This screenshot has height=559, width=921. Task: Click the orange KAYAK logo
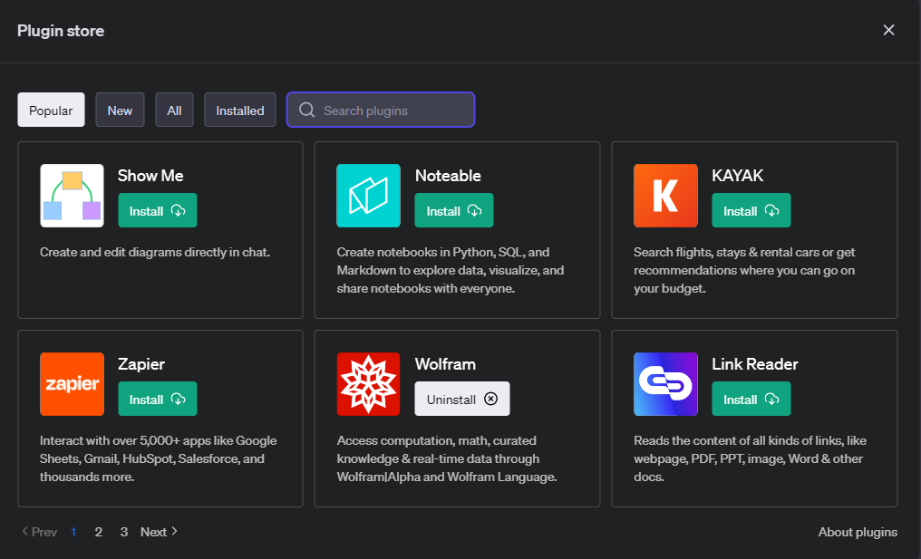coord(665,196)
